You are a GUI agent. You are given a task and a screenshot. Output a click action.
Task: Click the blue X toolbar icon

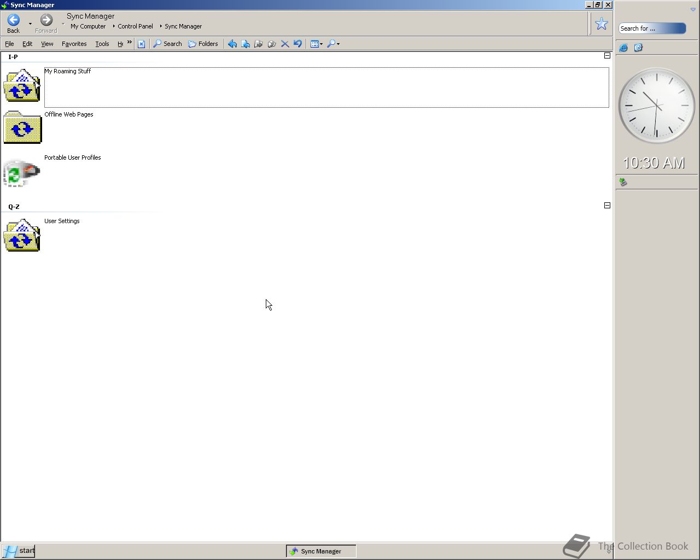141,44
